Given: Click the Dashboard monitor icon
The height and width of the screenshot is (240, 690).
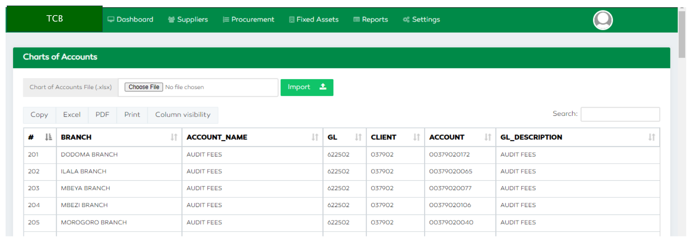Looking at the screenshot, I should coord(111,20).
